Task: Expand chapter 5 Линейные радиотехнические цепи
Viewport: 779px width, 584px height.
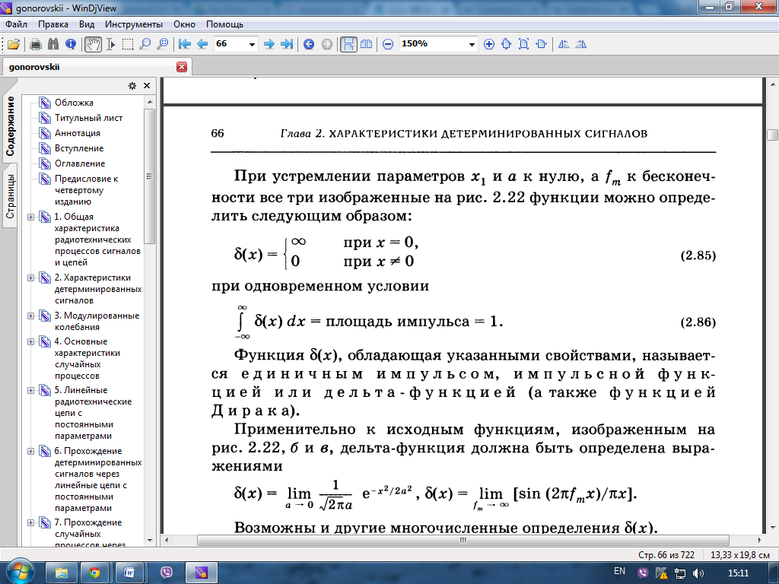Action: click(30, 390)
